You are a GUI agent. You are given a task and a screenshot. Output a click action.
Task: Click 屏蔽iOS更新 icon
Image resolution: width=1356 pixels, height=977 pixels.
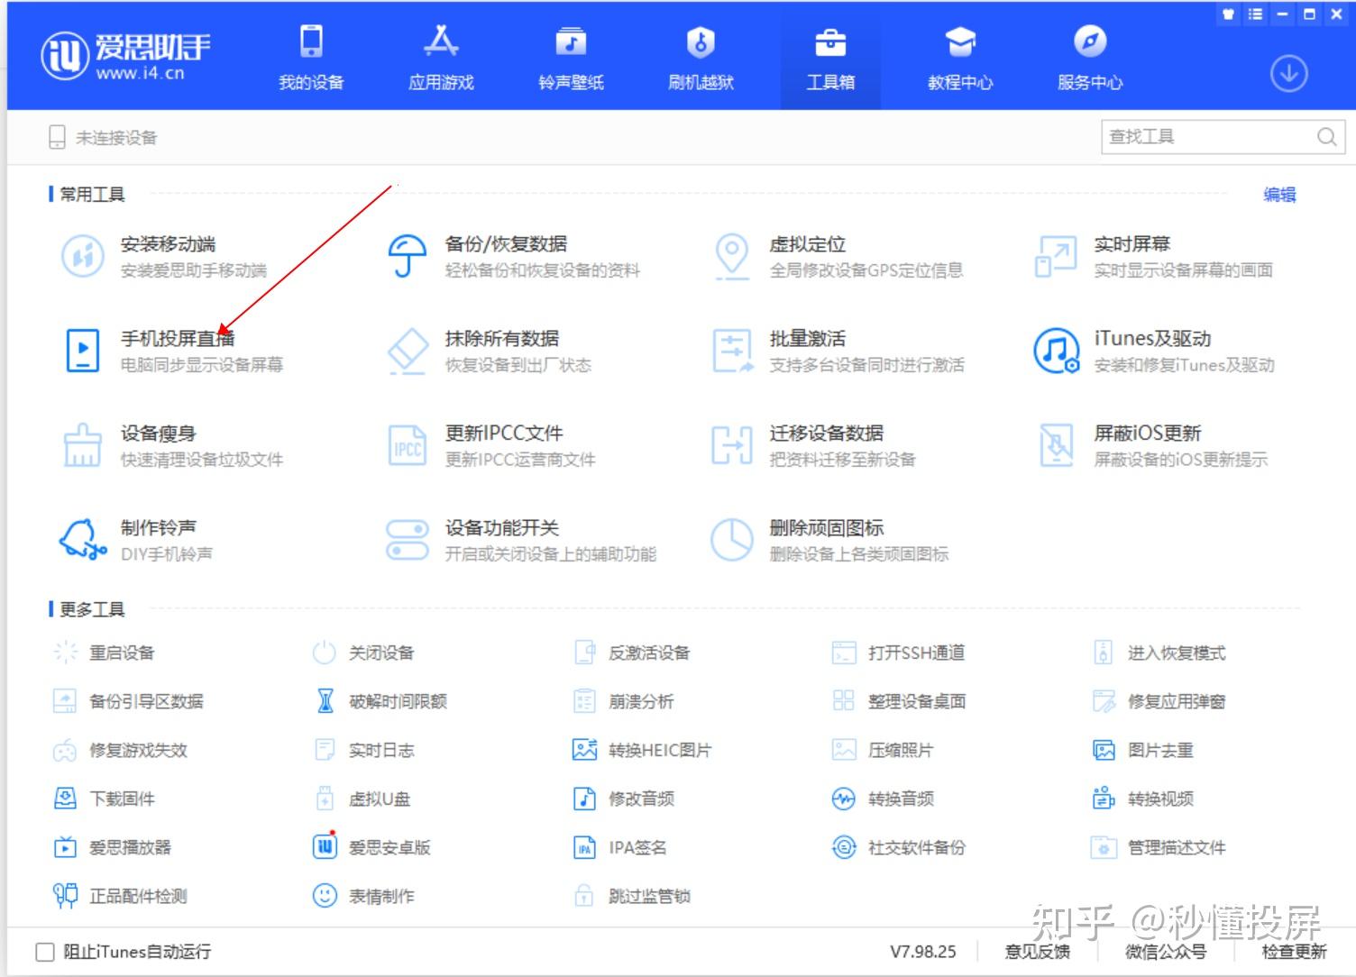(x=1056, y=445)
